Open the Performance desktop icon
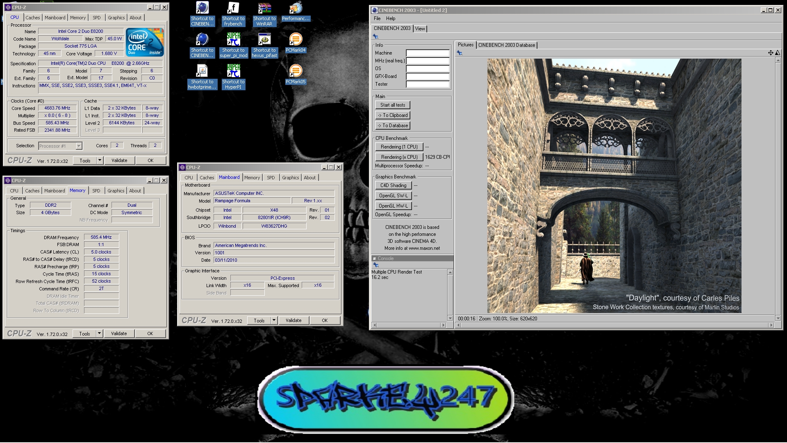787x443 pixels. (296, 11)
